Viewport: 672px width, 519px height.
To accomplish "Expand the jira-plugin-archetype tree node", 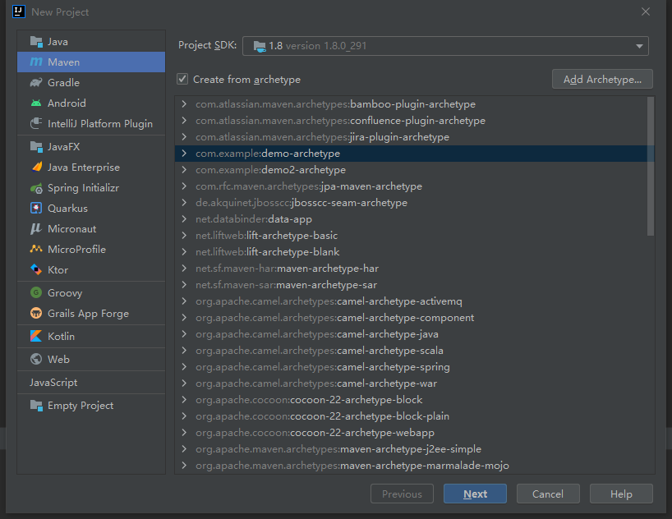I will 185,137.
